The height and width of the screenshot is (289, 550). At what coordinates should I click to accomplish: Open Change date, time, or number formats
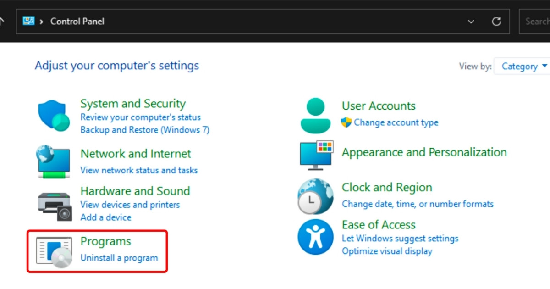(x=418, y=204)
